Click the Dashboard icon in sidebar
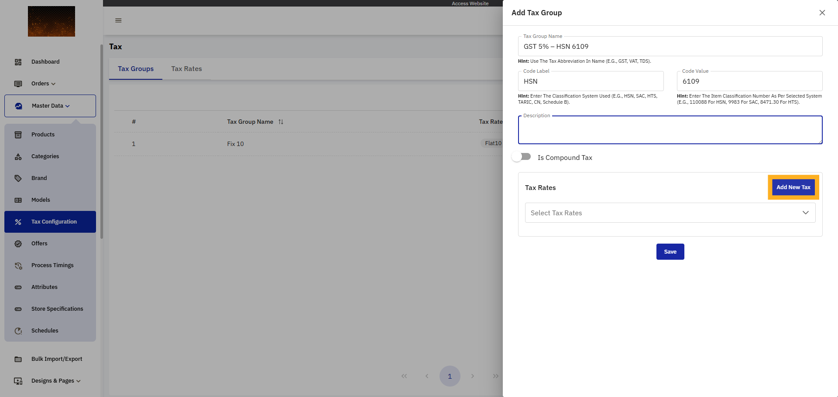The width and height of the screenshot is (838, 397). 18,62
